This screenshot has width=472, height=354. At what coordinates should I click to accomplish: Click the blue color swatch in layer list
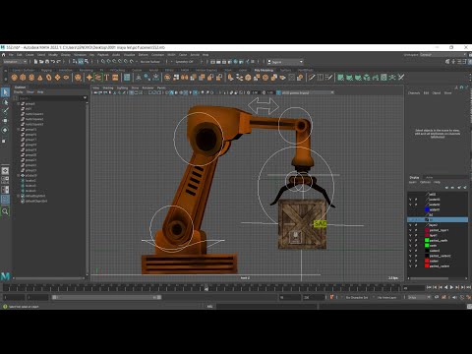tap(427, 209)
